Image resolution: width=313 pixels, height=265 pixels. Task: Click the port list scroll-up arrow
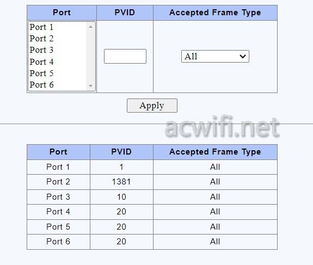coord(90,27)
